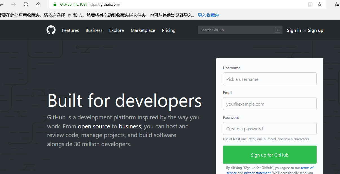This screenshot has height=174, width=340.
Task: Open reading view book icon
Action: pos(311,5)
